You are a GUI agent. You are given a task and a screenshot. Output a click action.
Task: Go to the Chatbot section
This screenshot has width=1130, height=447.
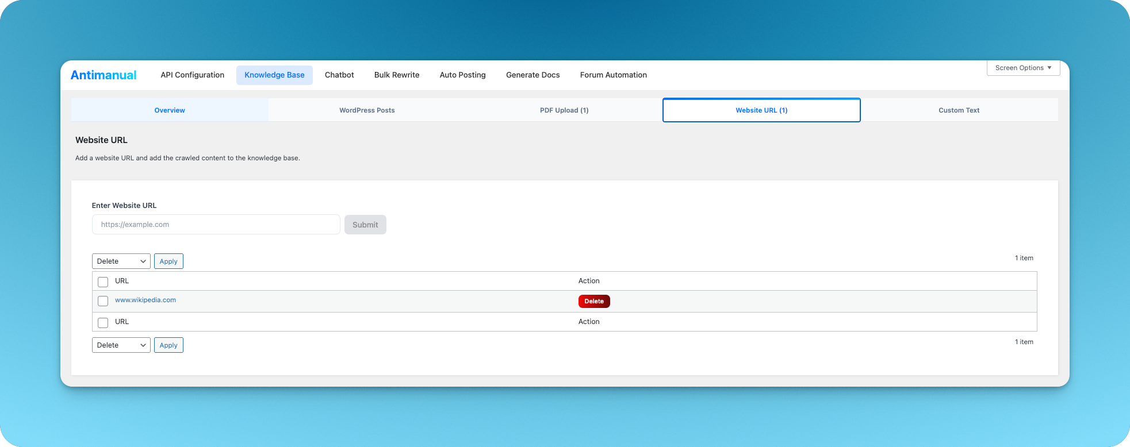[x=339, y=75]
